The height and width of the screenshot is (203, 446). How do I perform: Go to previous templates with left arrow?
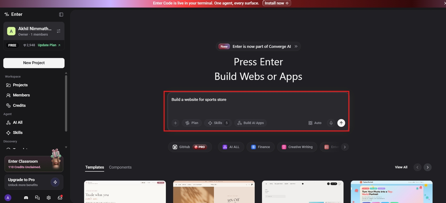(417, 167)
